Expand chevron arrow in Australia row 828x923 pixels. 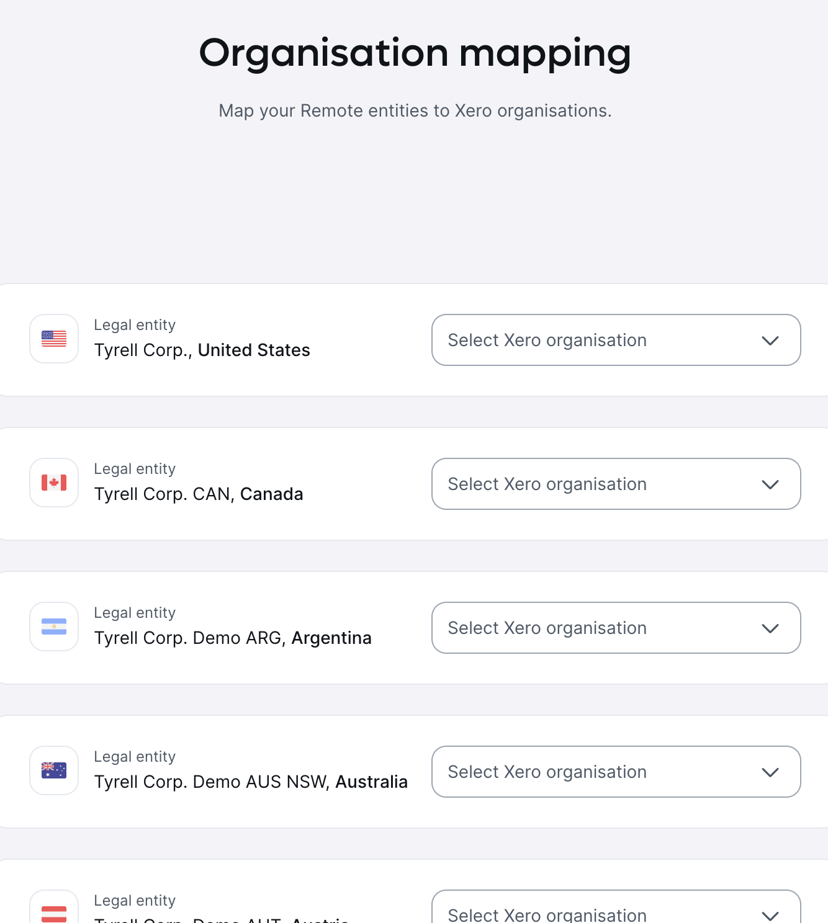click(770, 772)
